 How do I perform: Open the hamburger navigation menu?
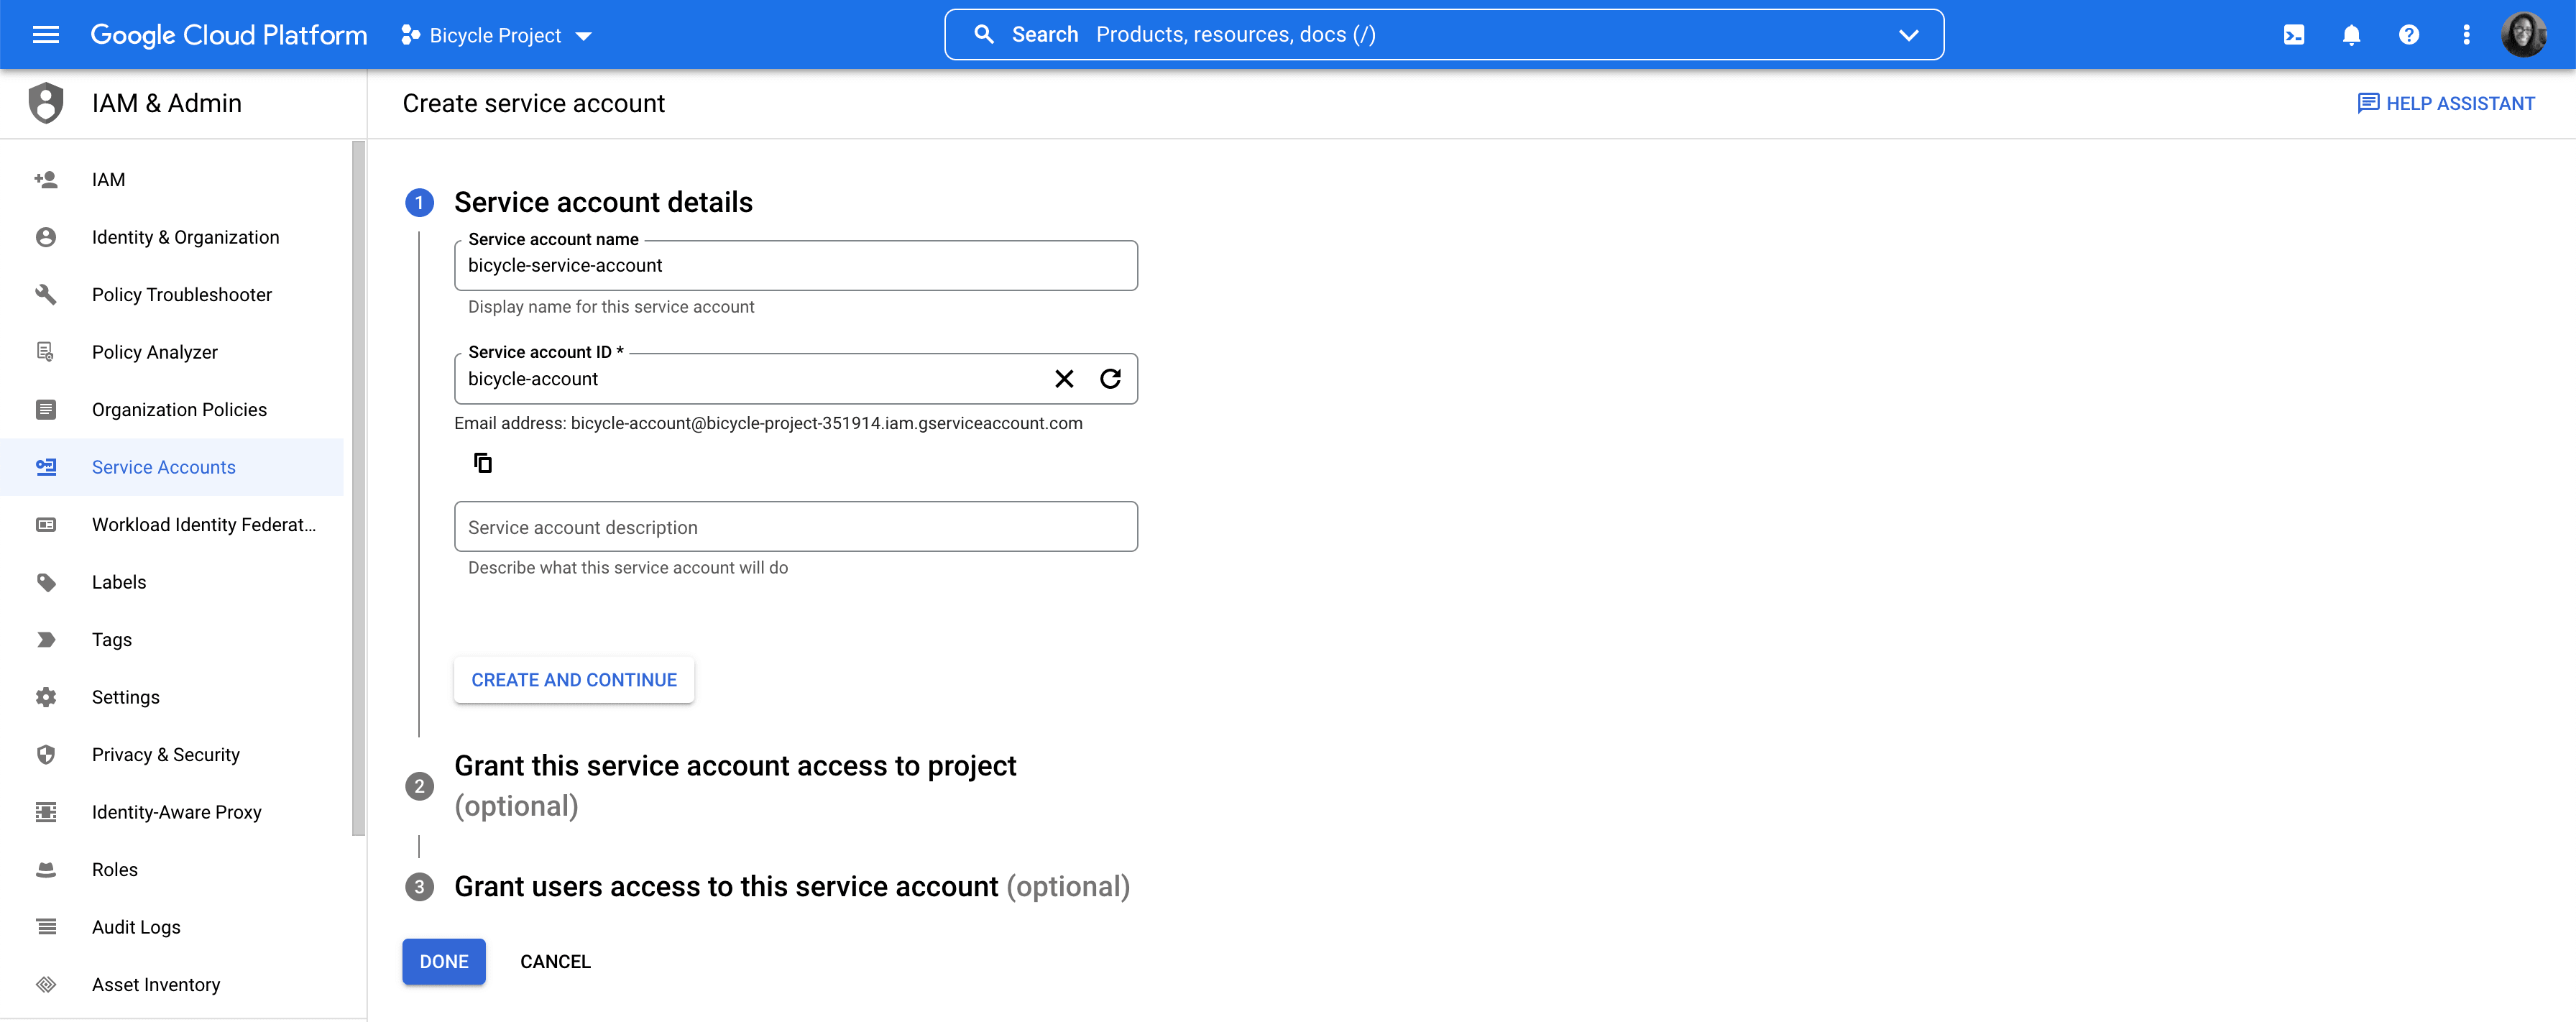point(46,35)
